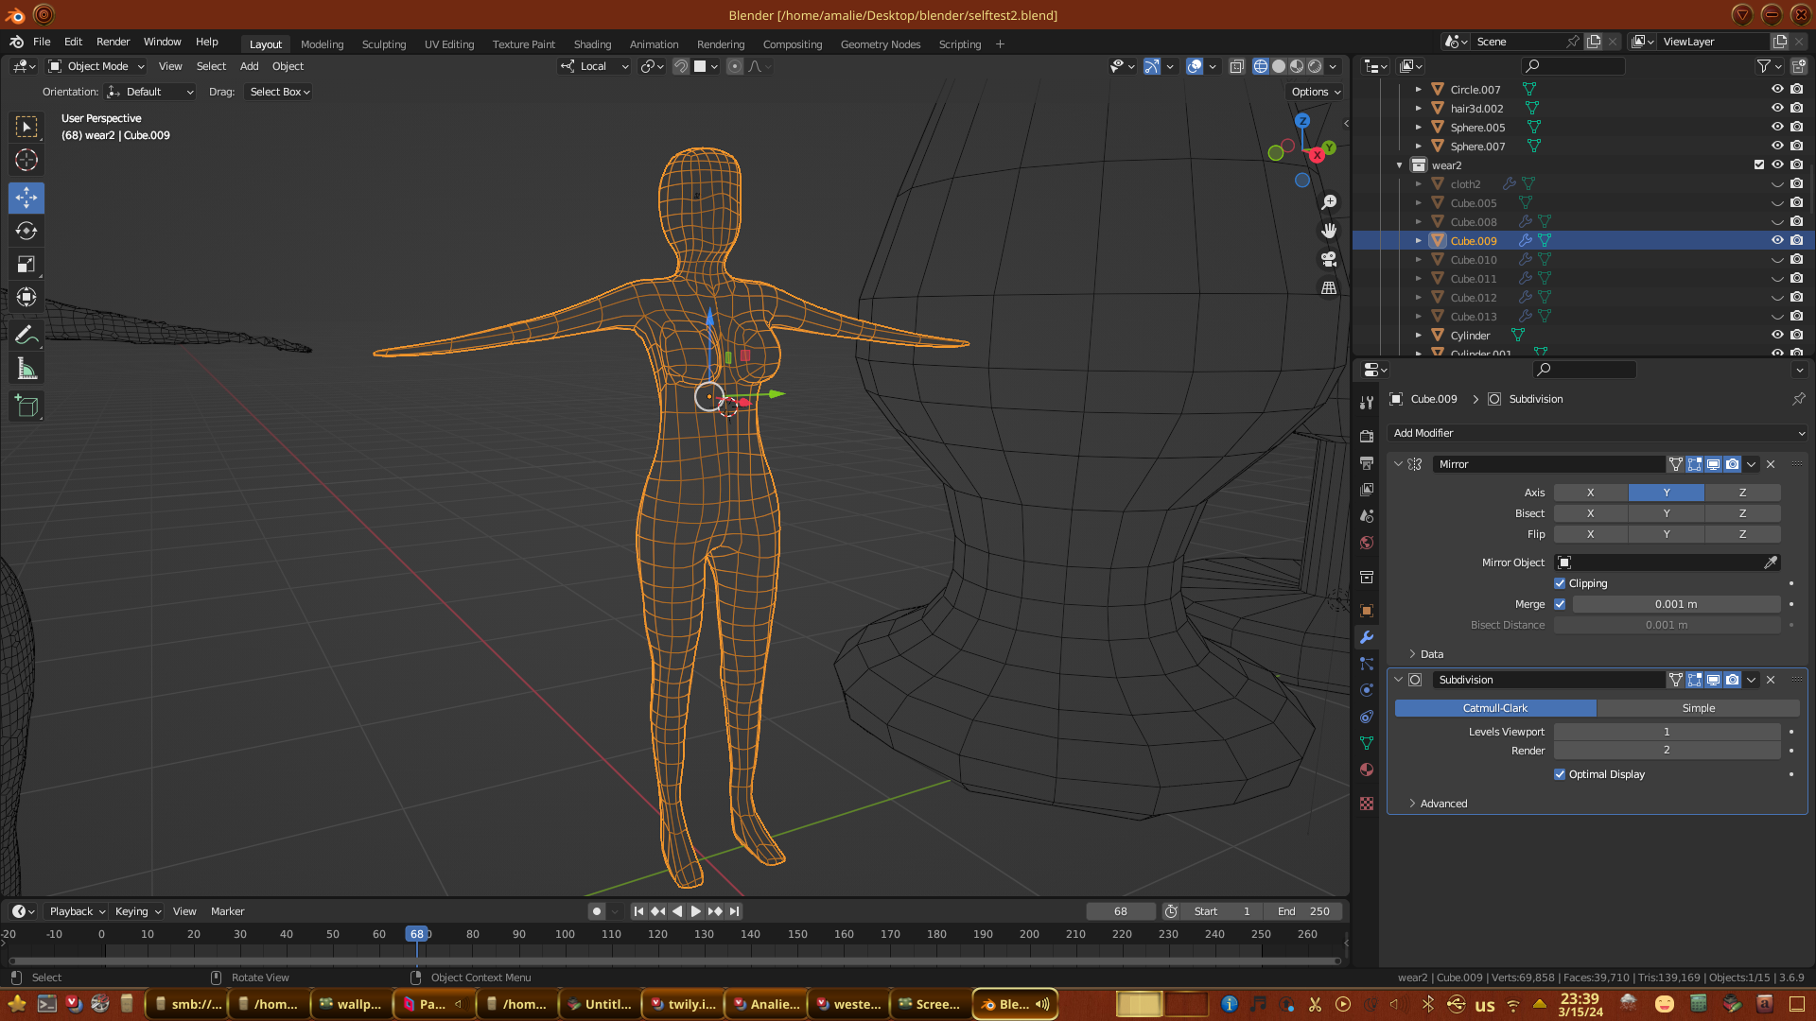The width and height of the screenshot is (1816, 1021).
Task: Uncheck Optimal Display option
Action: (x=1560, y=774)
